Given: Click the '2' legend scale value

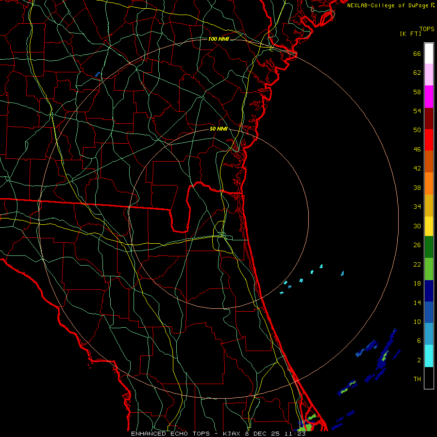Looking at the screenshot, I should tap(419, 360).
